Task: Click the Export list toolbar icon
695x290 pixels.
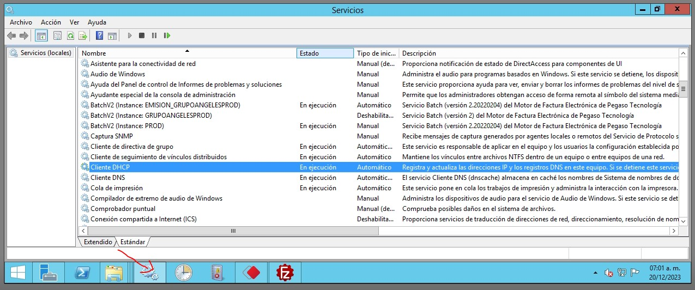Action: coord(83,35)
